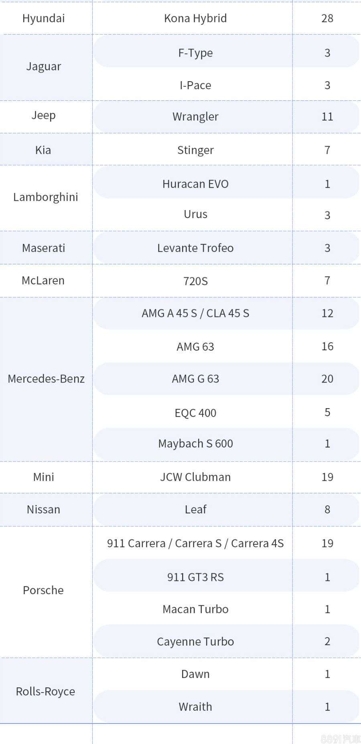
Task: Select the Lamborghini brand label
Action: pos(46,197)
